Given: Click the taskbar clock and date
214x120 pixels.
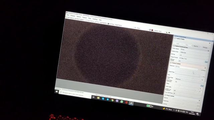Looking at the screenshot, I should pyautogui.click(x=192, y=113).
